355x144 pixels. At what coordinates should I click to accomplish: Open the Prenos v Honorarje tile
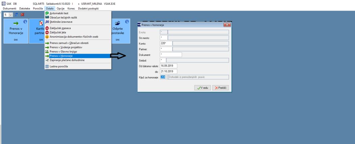16,31
